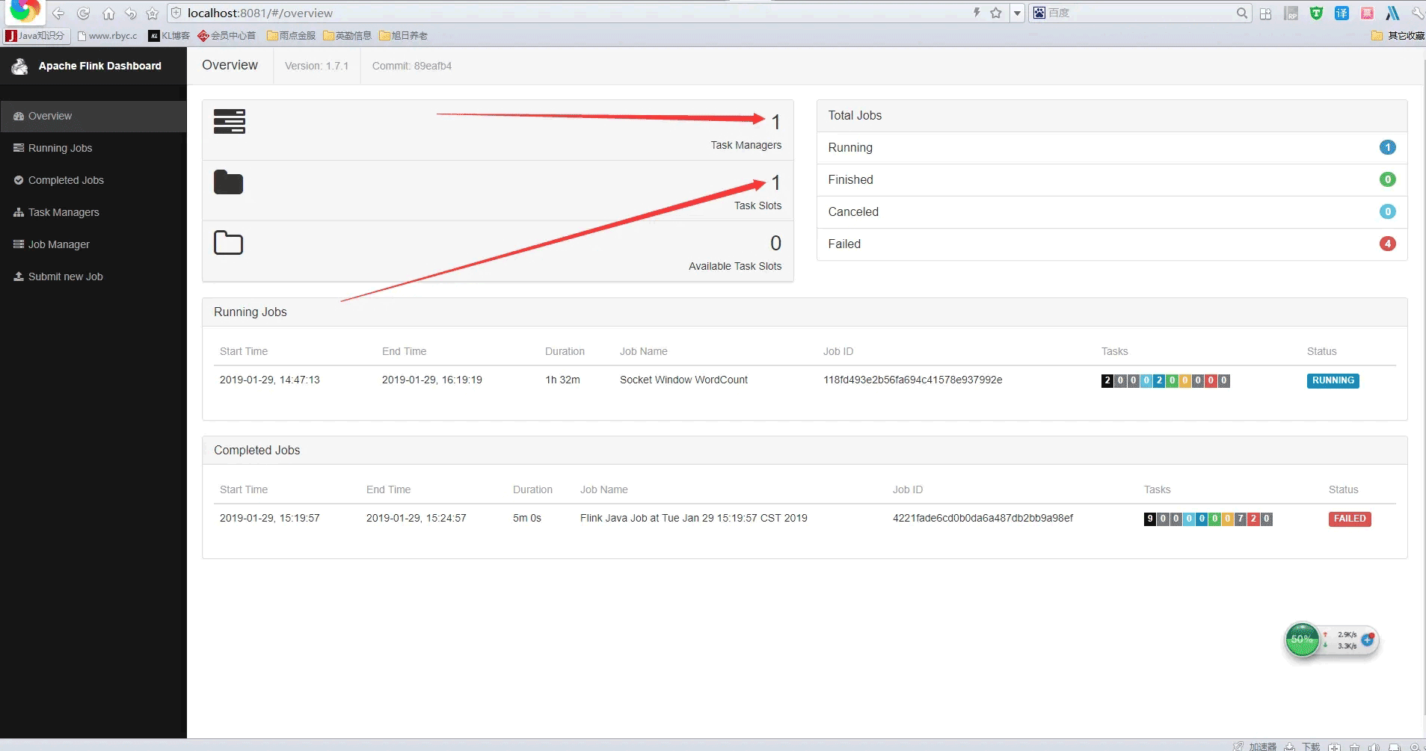
Task: Open the 英勤信息 bookmark folder
Action: (x=347, y=35)
